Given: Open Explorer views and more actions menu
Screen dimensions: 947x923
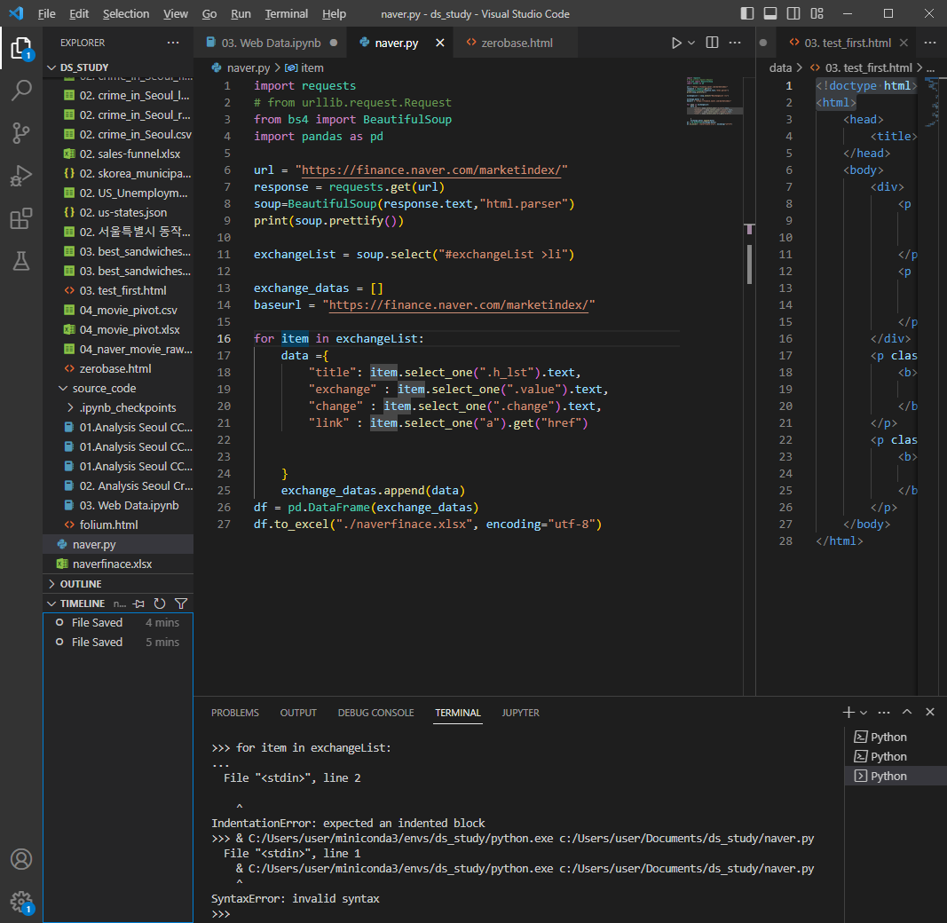Looking at the screenshot, I should click(x=173, y=43).
